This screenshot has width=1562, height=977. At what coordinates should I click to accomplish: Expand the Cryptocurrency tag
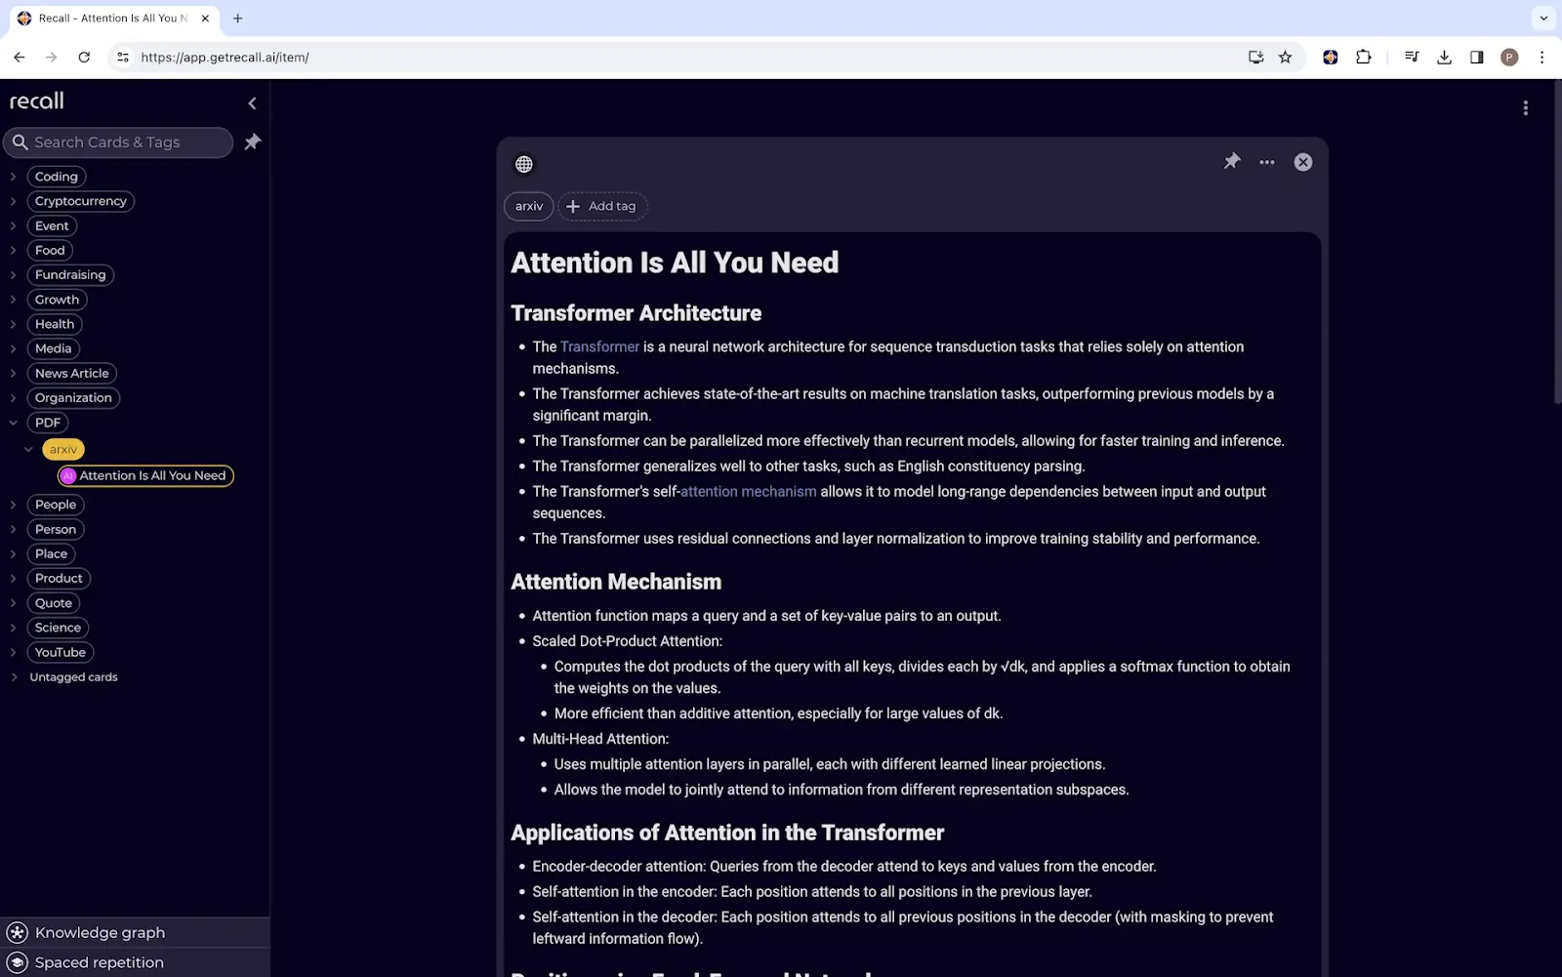click(13, 201)
